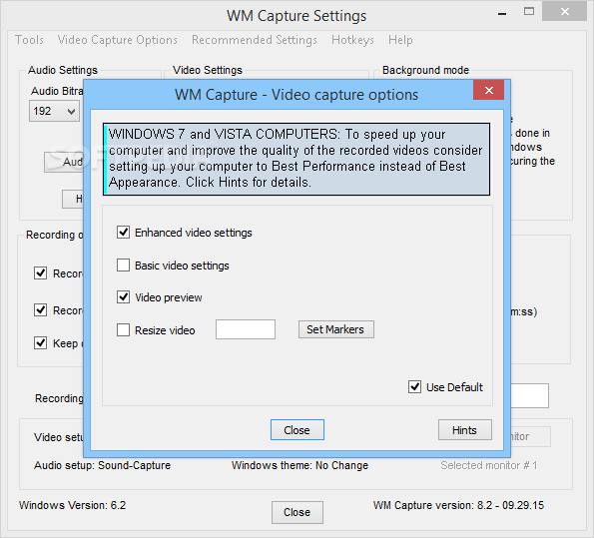Expand the Audio Bitrate 192 dropdown

tap(54, 111)
